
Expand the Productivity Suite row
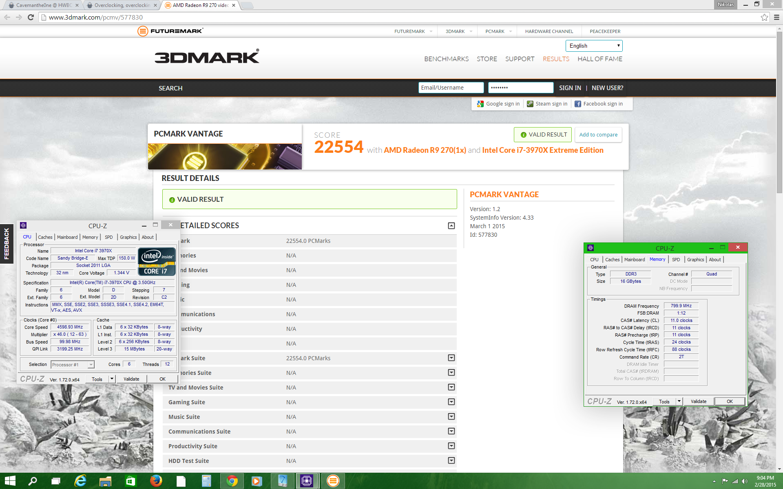coord(451,446)
